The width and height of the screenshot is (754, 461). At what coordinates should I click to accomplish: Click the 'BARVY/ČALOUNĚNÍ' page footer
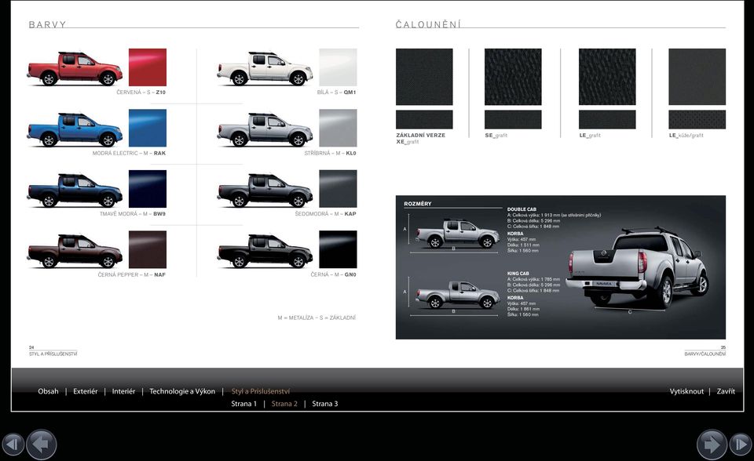point(705,354)
